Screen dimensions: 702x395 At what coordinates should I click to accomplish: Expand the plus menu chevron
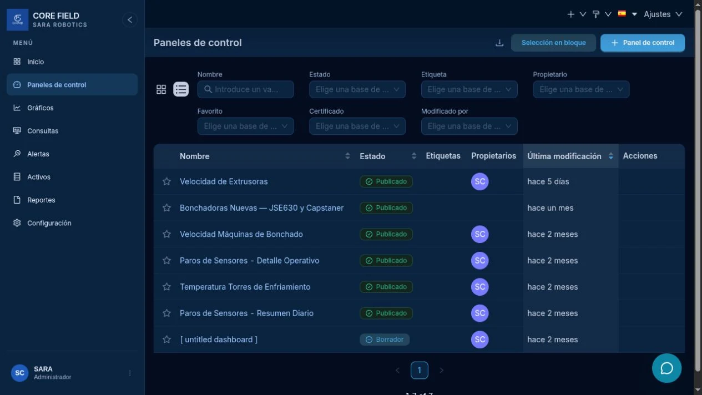click(583, 14)
